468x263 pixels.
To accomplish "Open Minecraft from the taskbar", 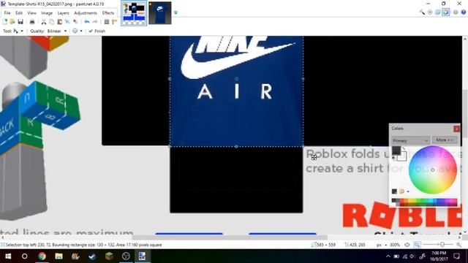I will coord(109,256).
